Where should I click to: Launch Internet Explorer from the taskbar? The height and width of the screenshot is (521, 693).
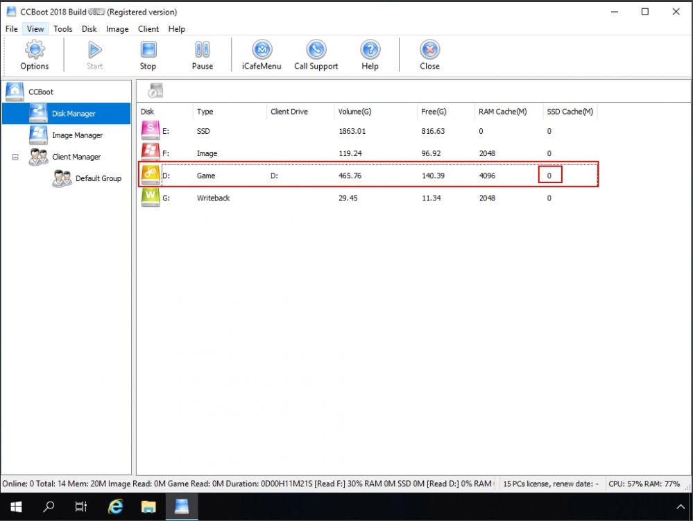(x=115, y=507)
